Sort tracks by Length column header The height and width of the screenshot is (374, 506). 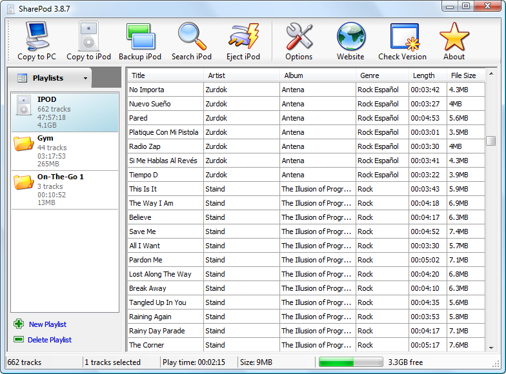(x=428, y=75)
